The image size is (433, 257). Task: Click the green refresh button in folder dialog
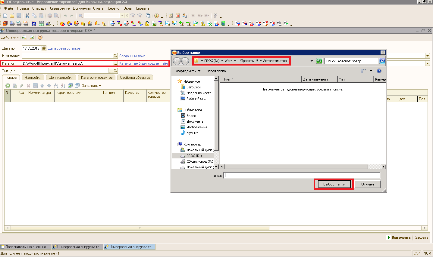click(x=319, y=61)
